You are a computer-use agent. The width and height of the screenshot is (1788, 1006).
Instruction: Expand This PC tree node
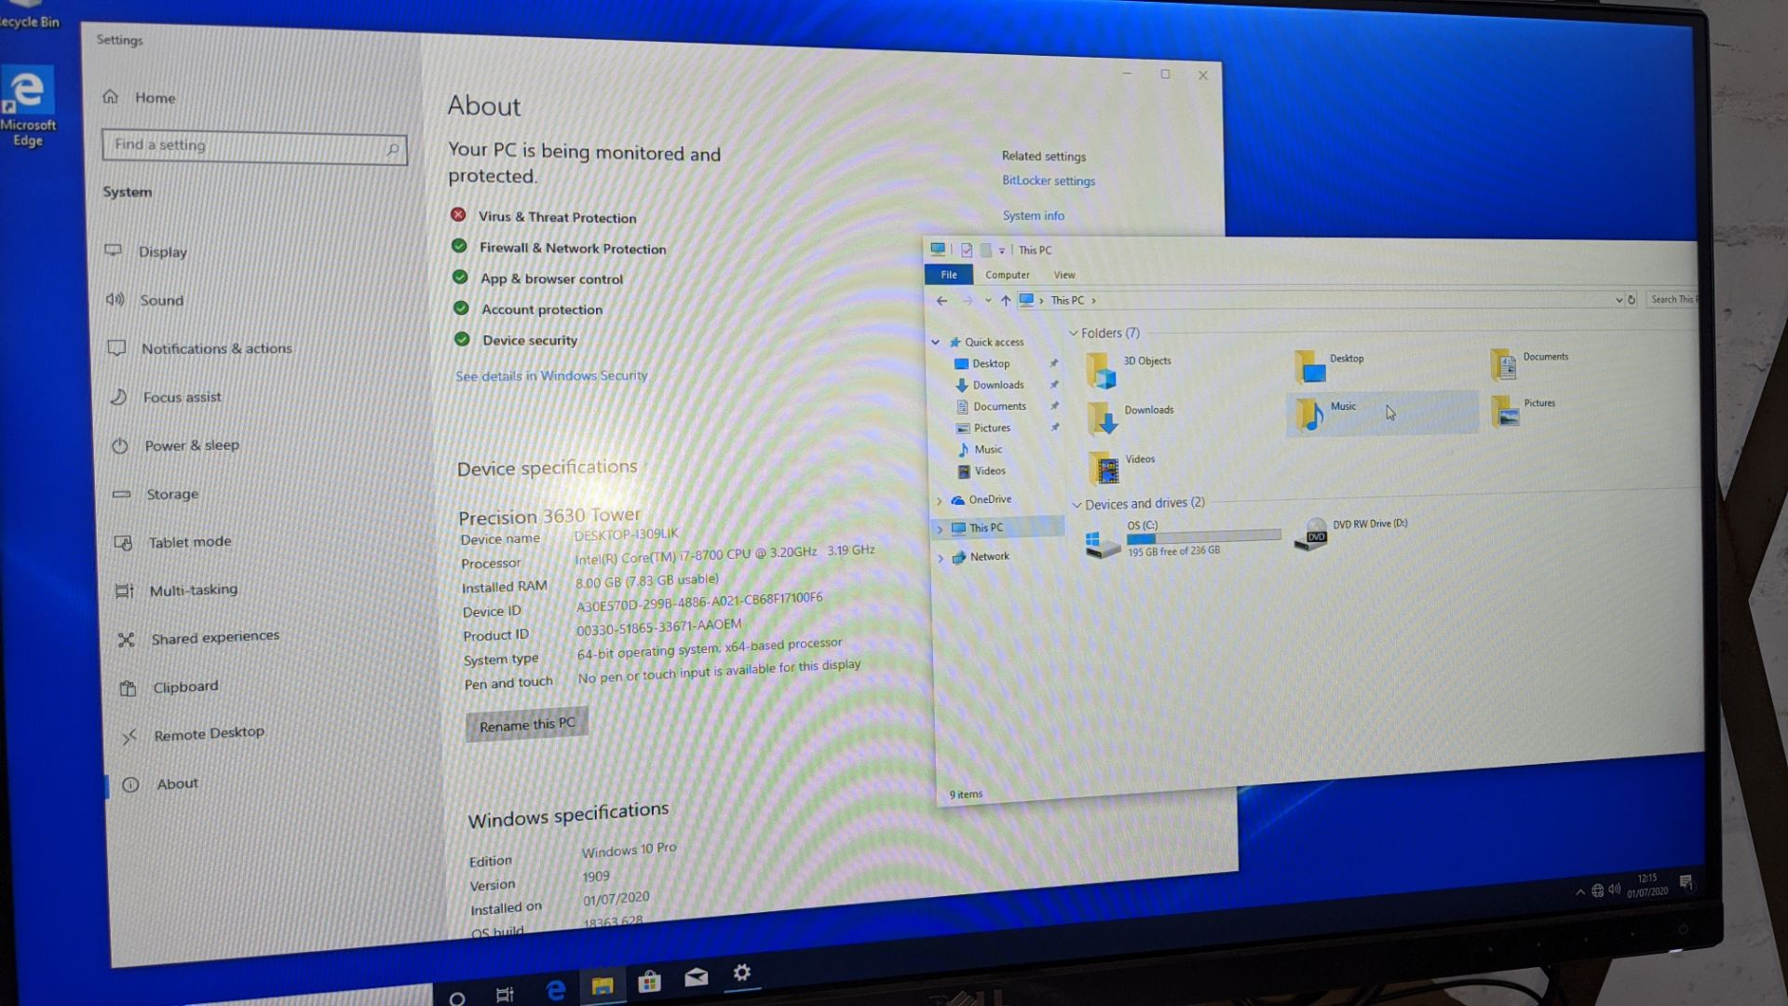[x=940, y=529]
